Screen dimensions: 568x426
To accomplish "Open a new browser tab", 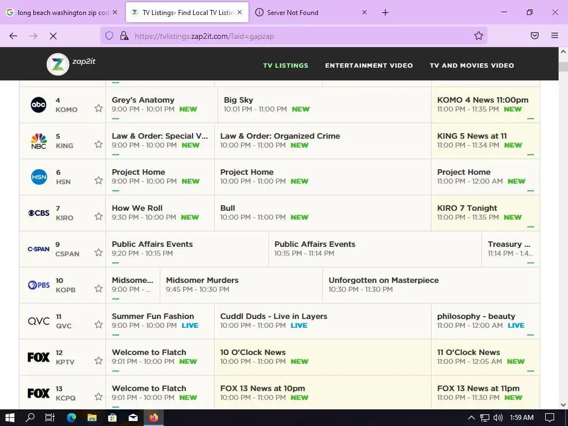I will coord(385,13).
